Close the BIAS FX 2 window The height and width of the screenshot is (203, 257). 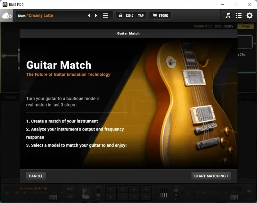coord(250,4)
